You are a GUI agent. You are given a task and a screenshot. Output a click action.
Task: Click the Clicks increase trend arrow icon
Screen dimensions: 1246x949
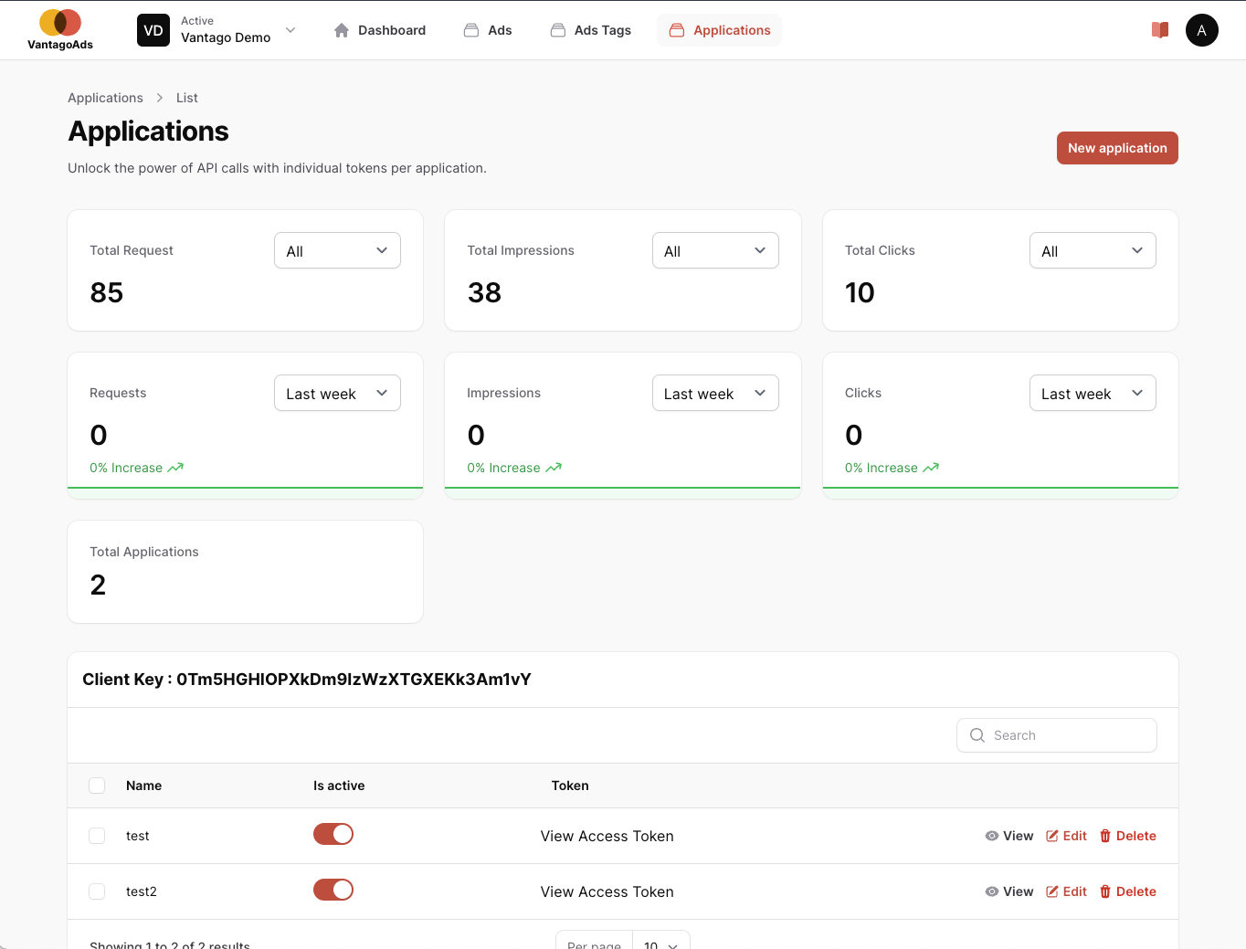931,468
